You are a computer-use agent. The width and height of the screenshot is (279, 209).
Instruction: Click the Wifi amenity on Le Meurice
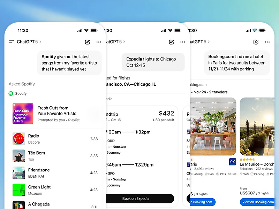[x=244, y=174]
